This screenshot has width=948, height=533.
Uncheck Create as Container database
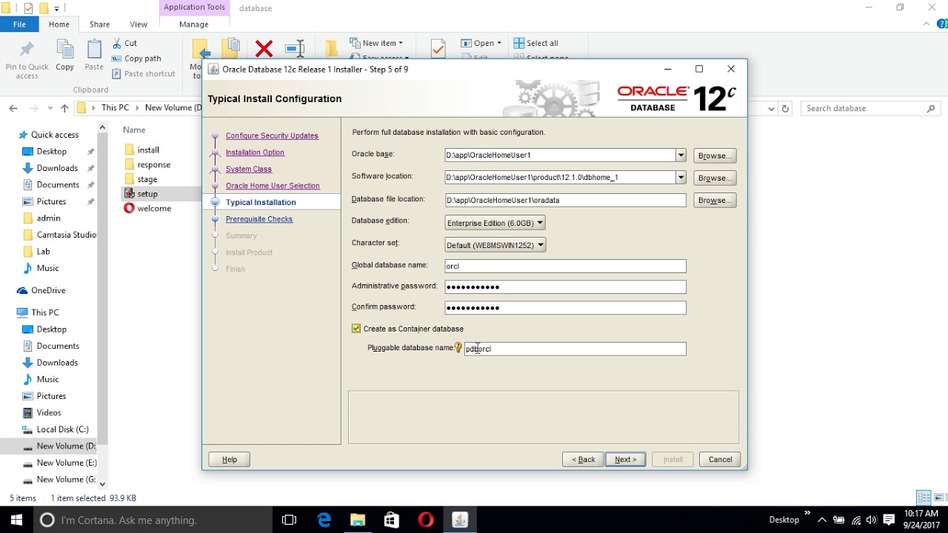(356, 329)
